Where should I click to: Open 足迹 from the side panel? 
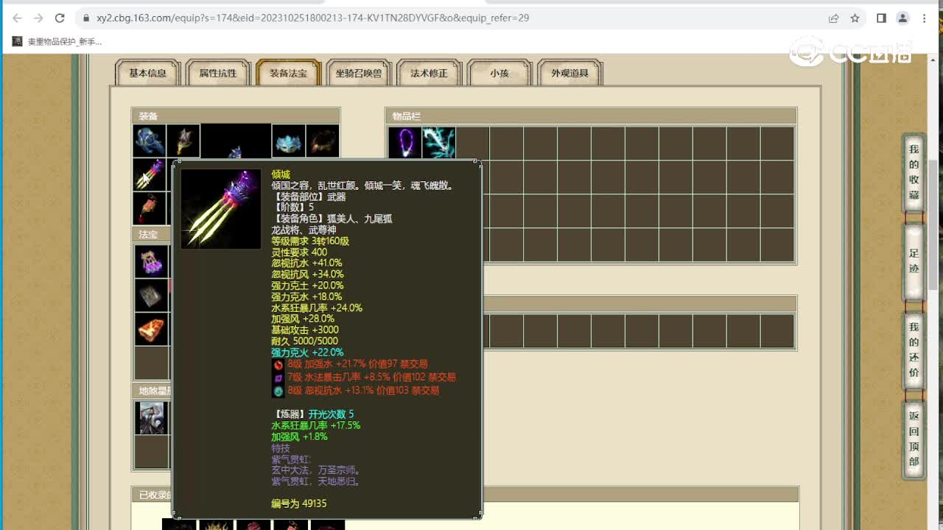914,261
